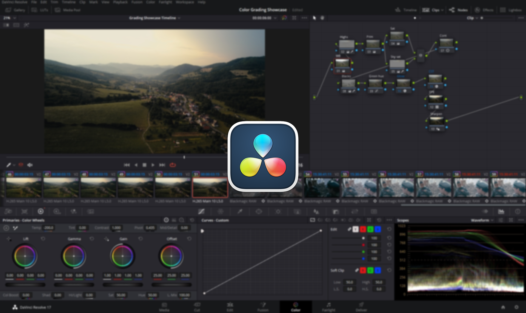Show the Keyframes panel icon
Viewport: 526px width, 313px height.
485,211
